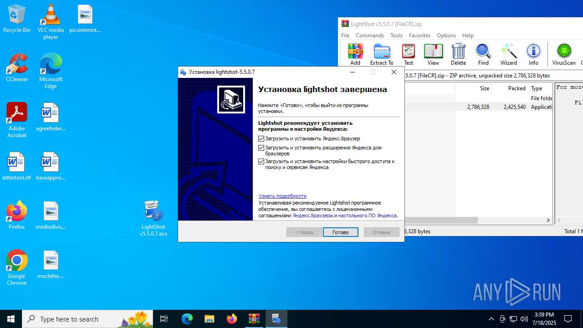Viewport: 583px width, 328px height.
Task: Click WinRAR horizontal scrollbar right arrow
Action: (x=548, y=220)
